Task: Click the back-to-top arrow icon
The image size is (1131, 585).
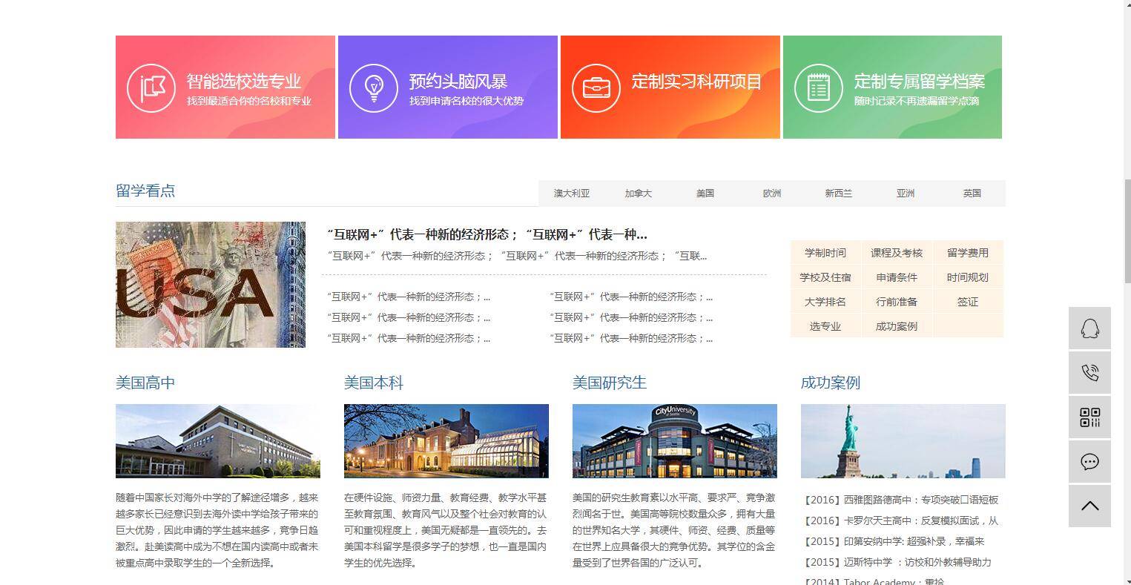Action: pyautogui.click(x=1089, y=506)
